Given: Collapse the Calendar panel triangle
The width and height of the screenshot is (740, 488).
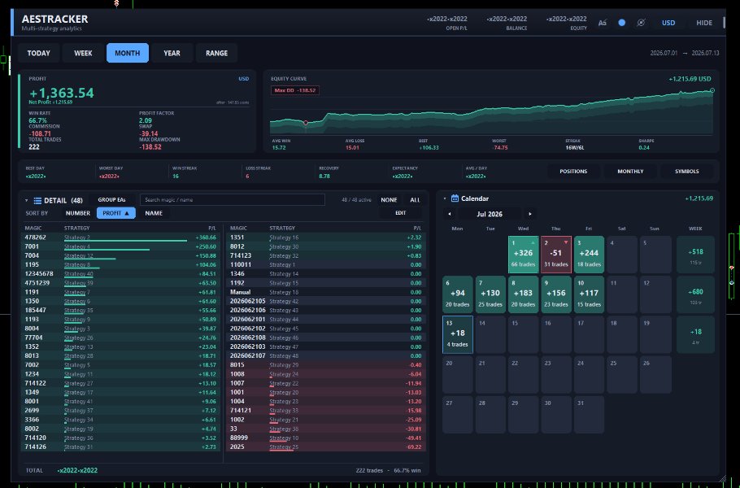Looking at the screenshot, I should pos(445,198).
